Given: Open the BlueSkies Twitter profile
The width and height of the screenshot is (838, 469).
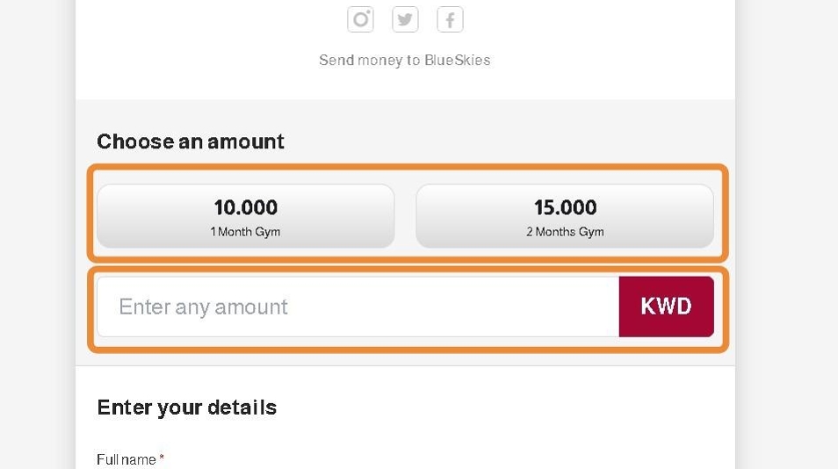Looking at the screenshot, I should [x=405, y=19].
